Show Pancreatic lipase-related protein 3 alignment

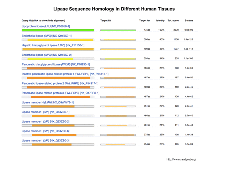click(60, 93)
